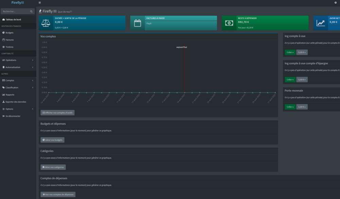This screenshot has width=340, height=199.
Task: Expand the Comptes submenu
Action: point(18,81)
